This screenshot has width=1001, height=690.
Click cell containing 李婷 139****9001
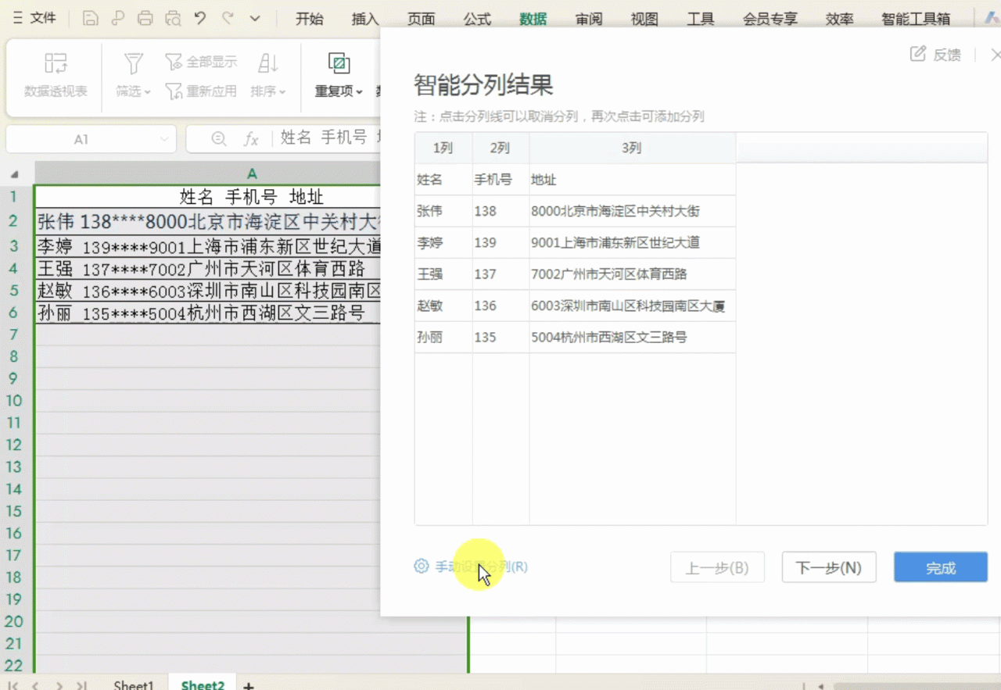pos(208,247)
